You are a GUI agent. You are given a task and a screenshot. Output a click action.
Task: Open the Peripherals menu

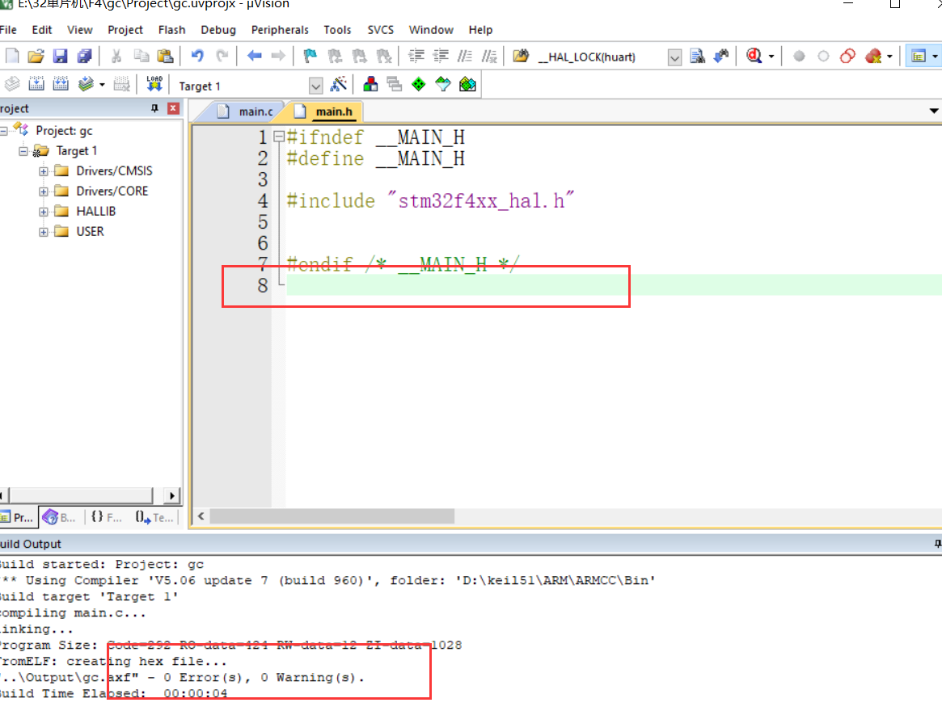pyautogui.click(x=279, y=30)
